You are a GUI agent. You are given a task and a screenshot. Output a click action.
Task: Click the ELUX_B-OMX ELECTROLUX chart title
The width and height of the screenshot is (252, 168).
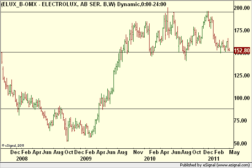(84, 4)
